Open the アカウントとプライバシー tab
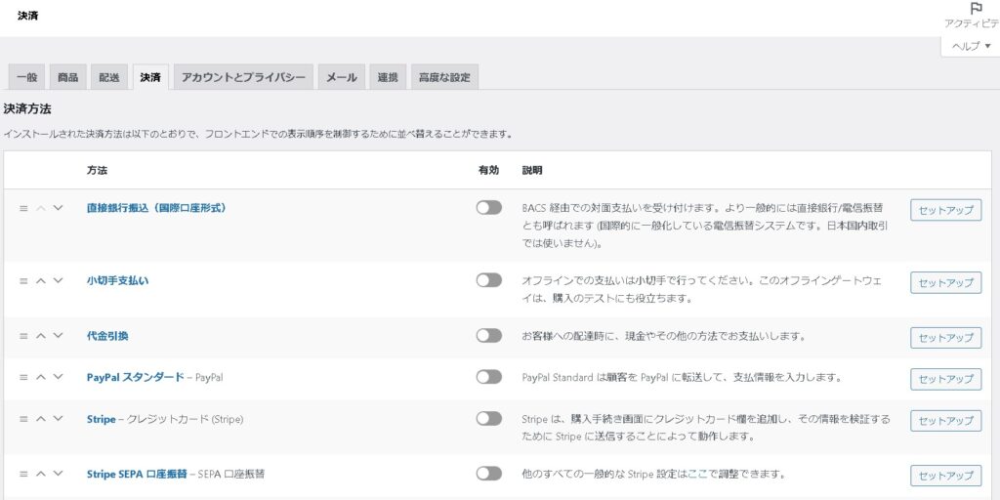Image resolution: width=1000 pixels, height=500 pixels. 243,77
